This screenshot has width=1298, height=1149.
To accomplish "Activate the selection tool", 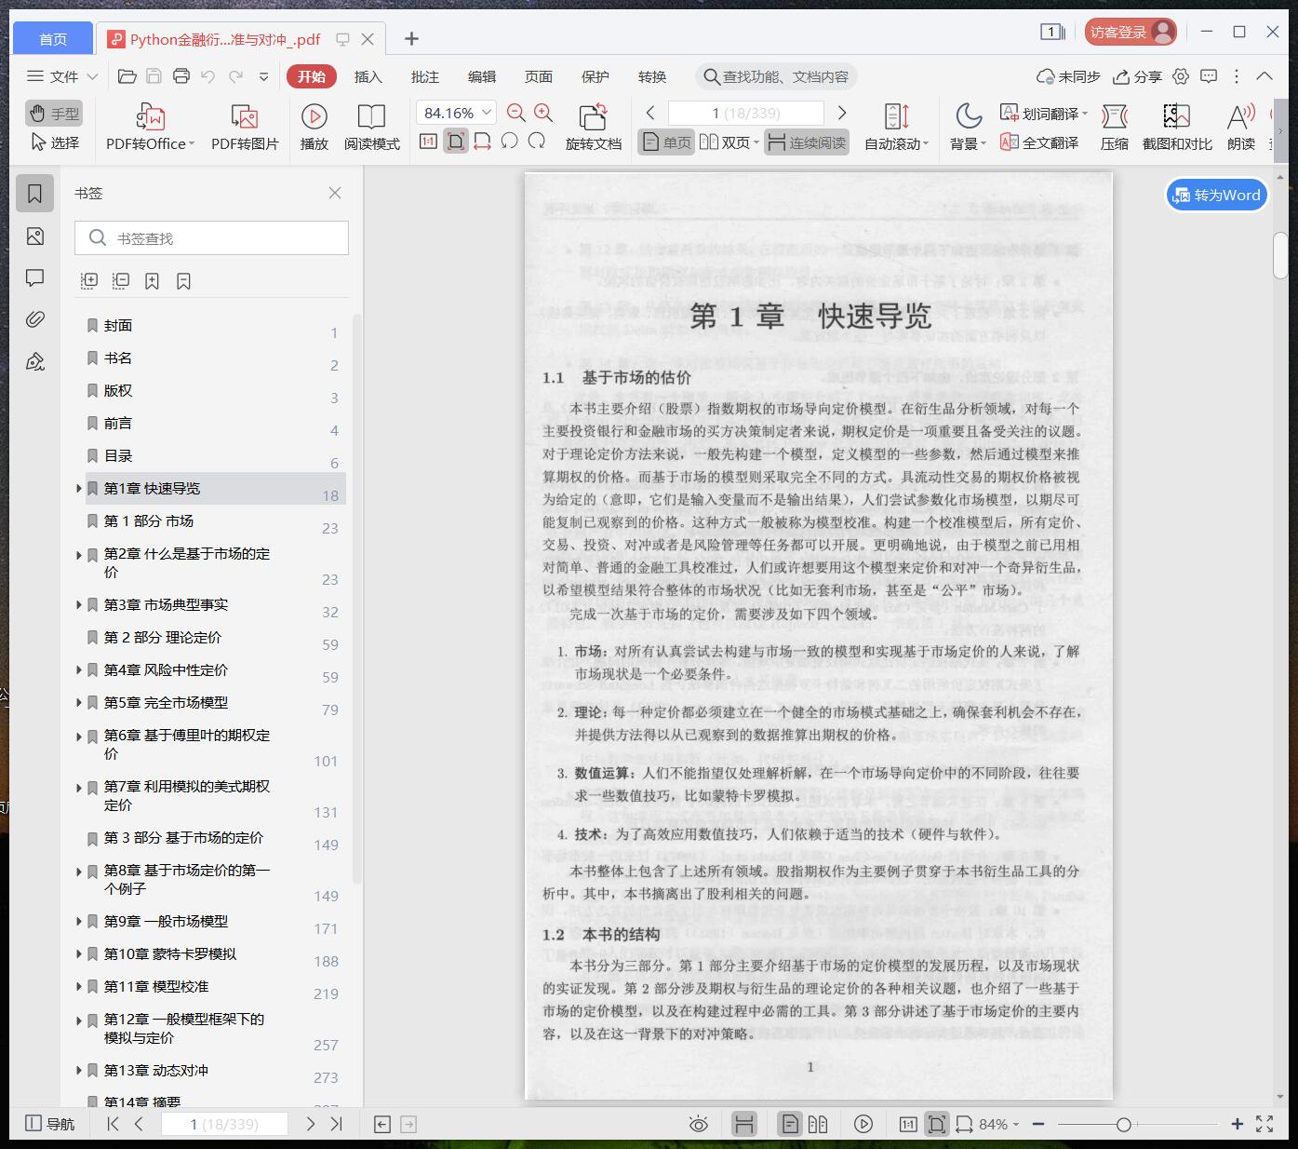I will coord(54,142).
